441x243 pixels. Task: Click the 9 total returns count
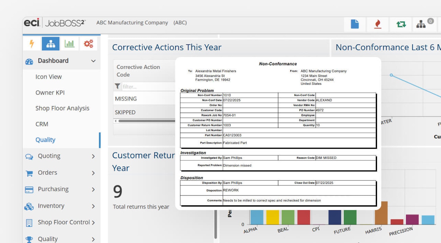[x=118, y=192]
